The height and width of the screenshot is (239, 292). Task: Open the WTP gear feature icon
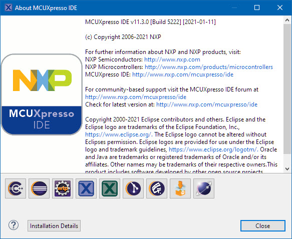click(63, 188)
